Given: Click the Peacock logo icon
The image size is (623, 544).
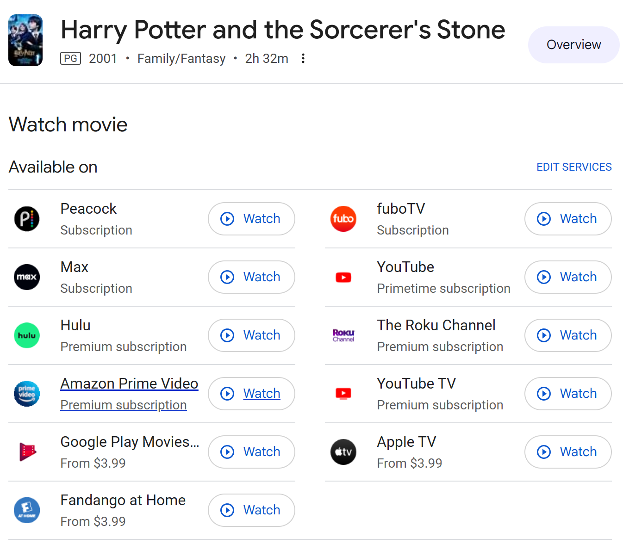Looking at the screenshot, I should click(27, 219).
